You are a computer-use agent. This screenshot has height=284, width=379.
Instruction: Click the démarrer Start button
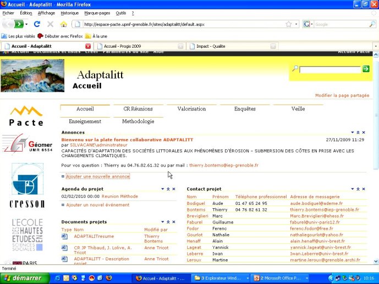24,278
